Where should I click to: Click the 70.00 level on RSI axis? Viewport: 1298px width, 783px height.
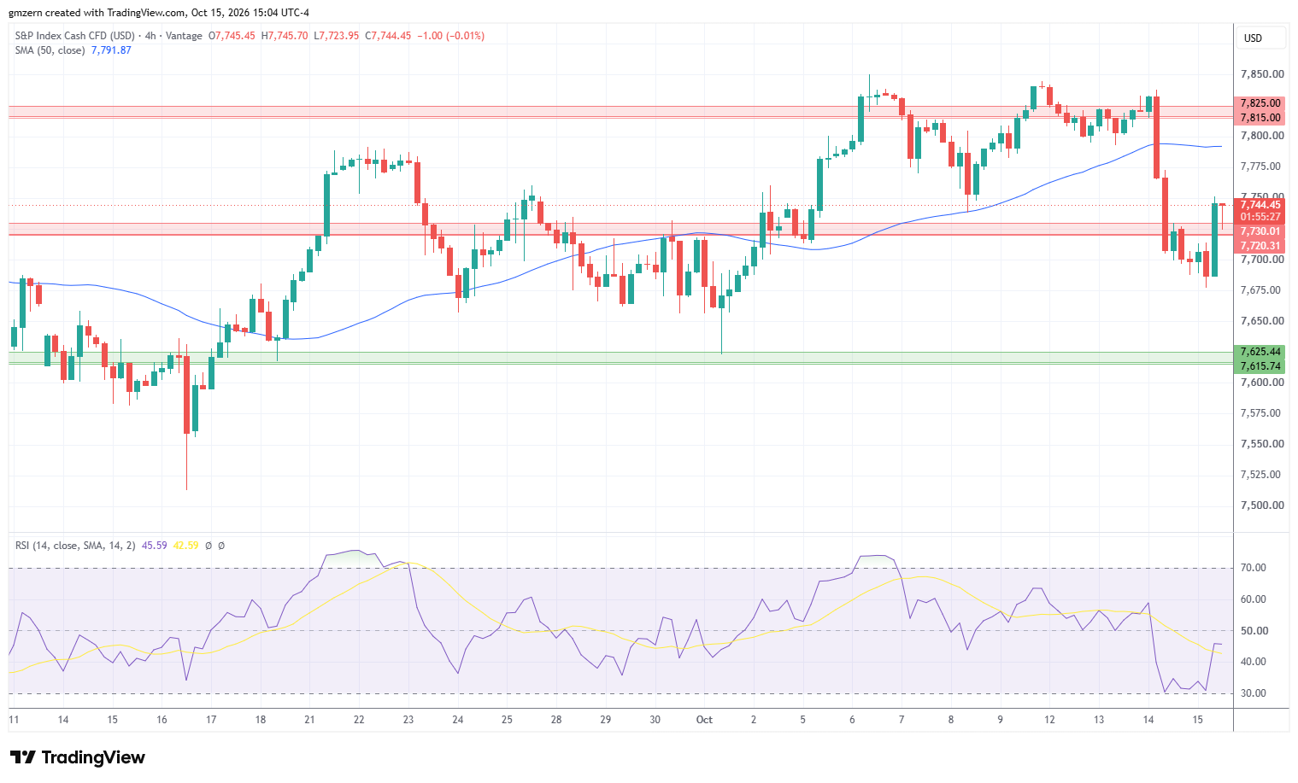[1254, 568]
